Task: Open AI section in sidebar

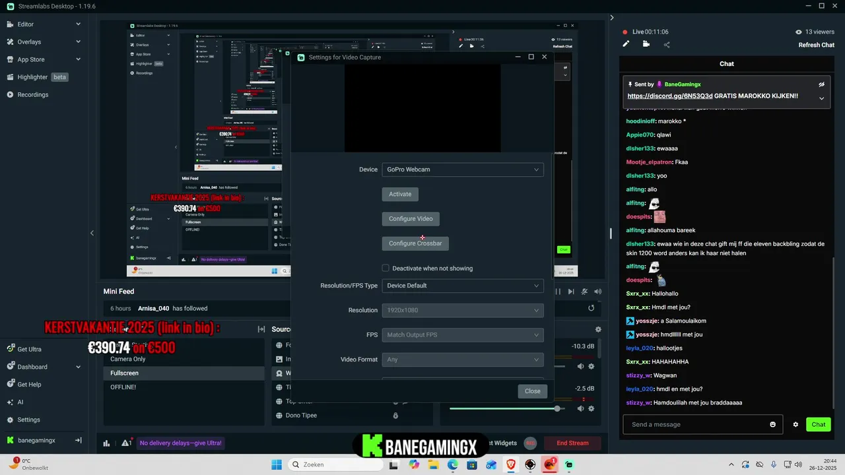Action: pos(15,402)
